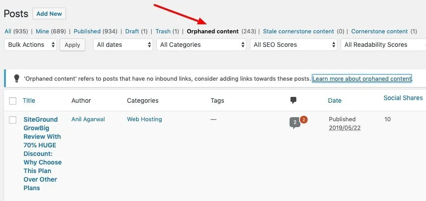Tick the select-all posts checkbox

click(13, 101)
